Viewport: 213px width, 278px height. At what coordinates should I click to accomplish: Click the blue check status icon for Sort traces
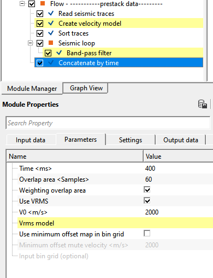tap(51, 33)
